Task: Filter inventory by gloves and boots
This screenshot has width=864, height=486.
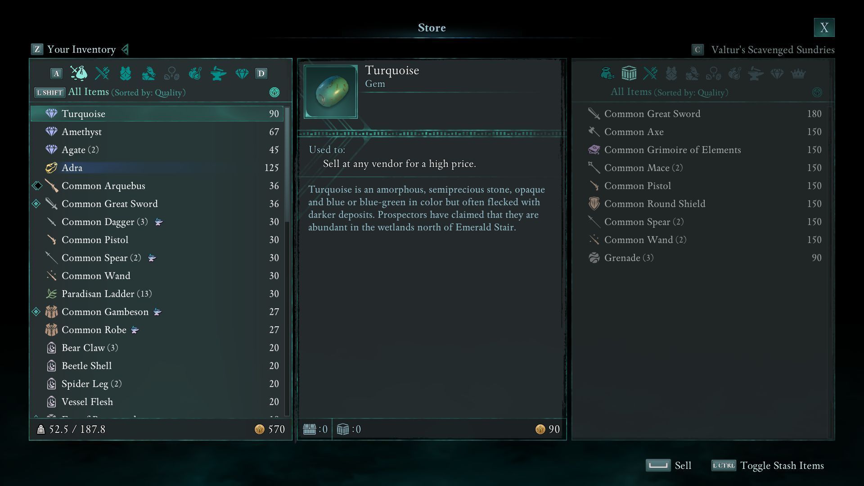Action: click(148, 73)
